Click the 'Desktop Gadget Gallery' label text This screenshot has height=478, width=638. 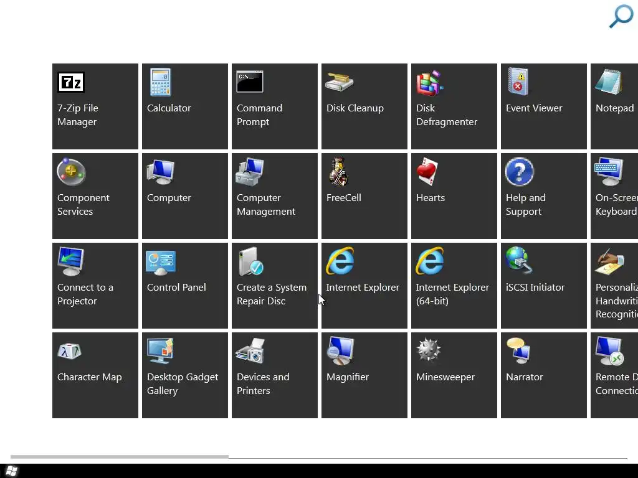(x=183, y=383)
